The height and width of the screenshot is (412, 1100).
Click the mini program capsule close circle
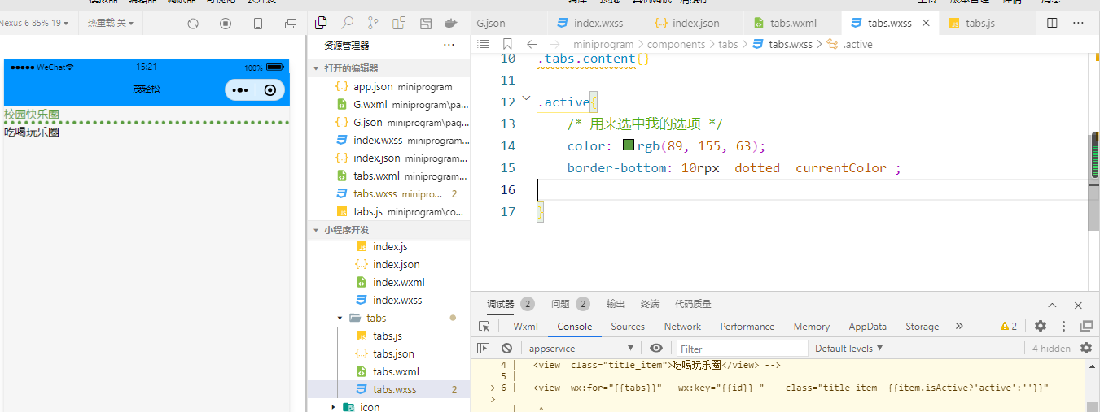pos(270,89)
